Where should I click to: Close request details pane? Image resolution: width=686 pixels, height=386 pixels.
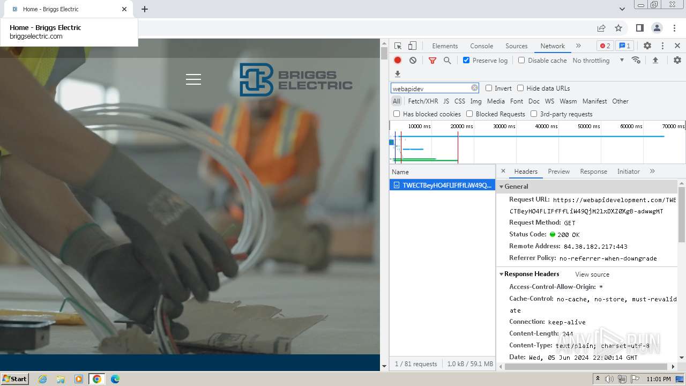tap(503, 171)
